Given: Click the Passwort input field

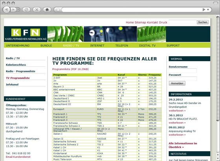Looking at the screenshot, I should (183, 79).
